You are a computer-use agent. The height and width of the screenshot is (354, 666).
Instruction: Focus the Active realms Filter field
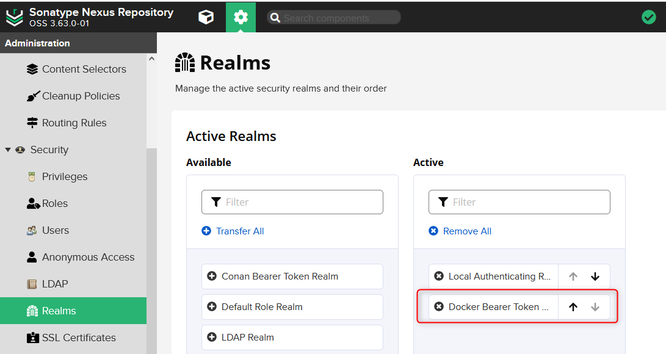(x=519, y=202)
